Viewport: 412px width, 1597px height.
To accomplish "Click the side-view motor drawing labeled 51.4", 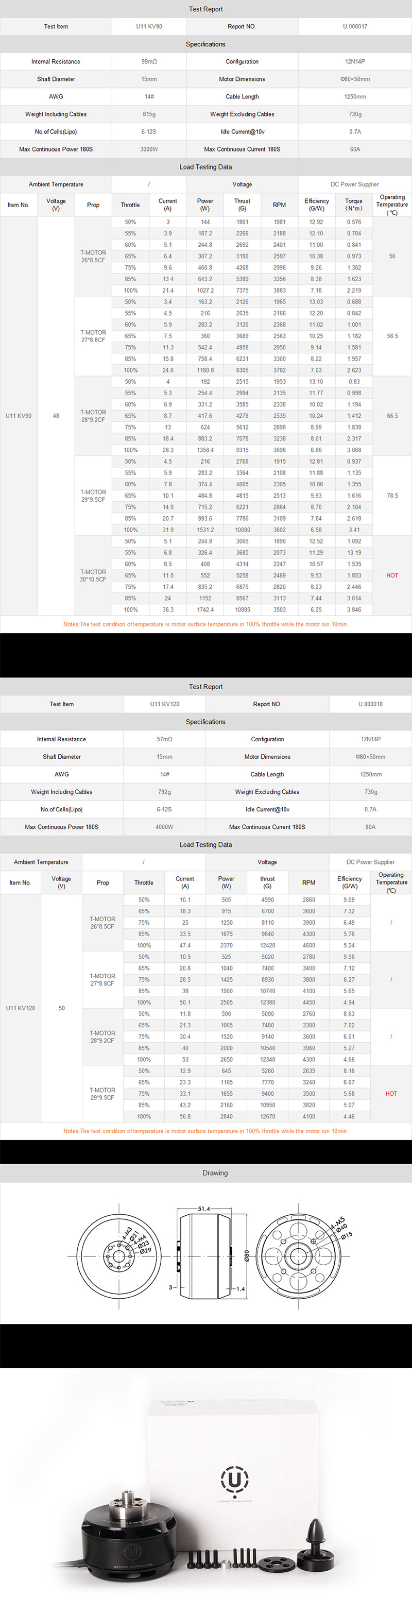I will click(x=205, y=1256).
